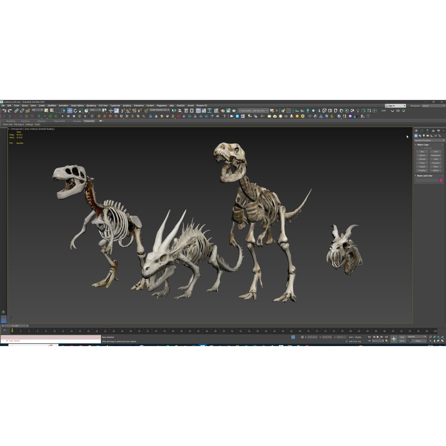The image size is (446, 446).
Task: Toggle the Percent Snap button
Action: [x=134, y=111]
